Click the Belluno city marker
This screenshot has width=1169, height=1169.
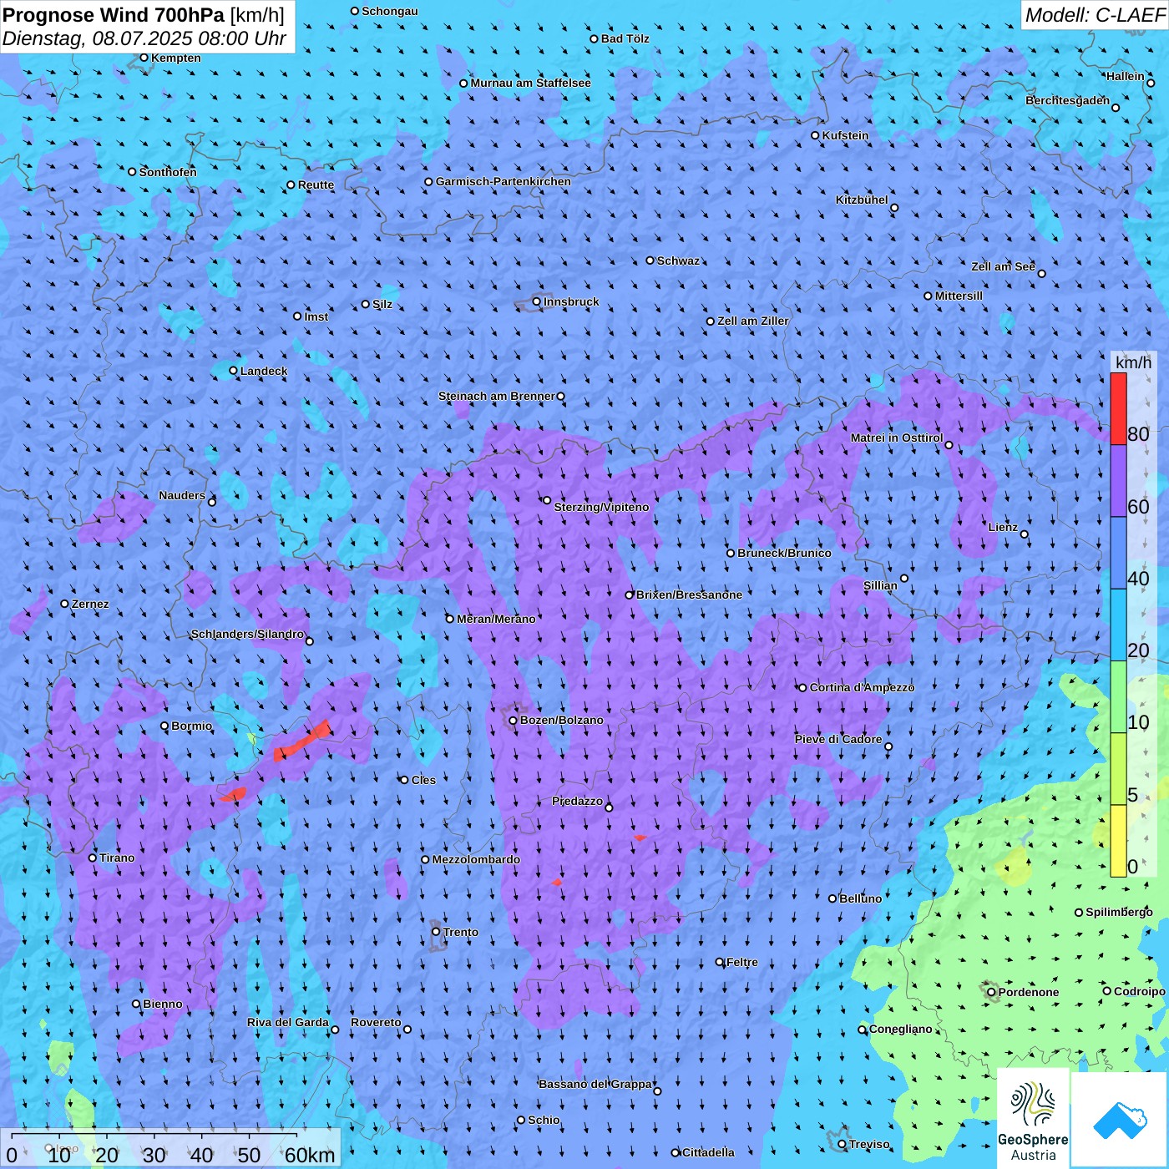pos(832,898)
